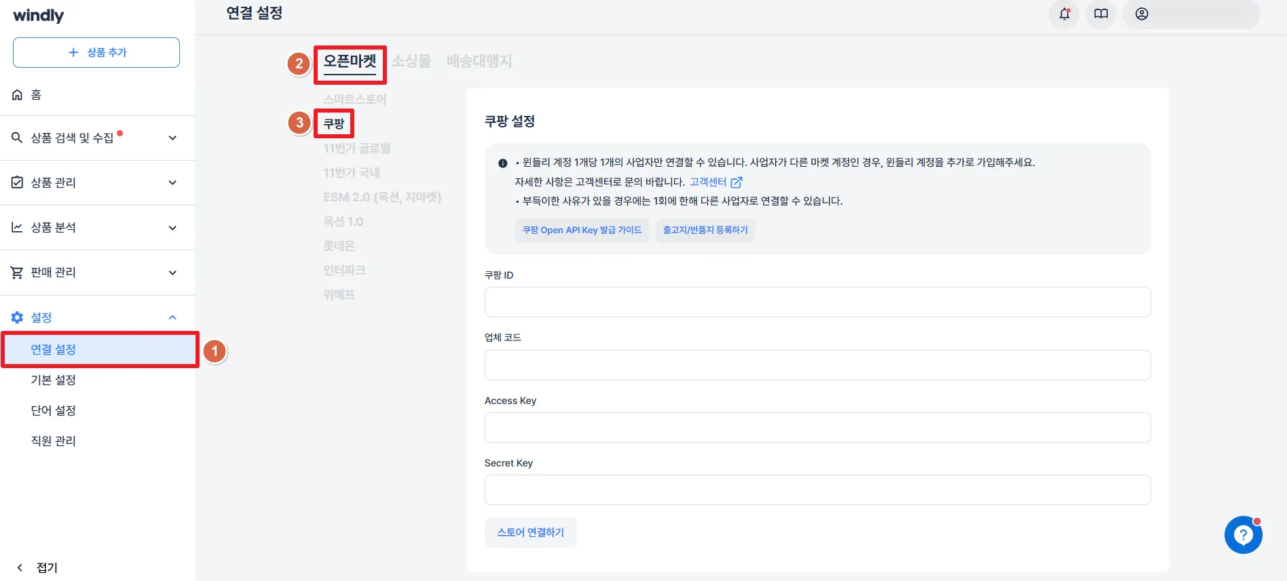1287x581 pixels.
Task: Focus the 업체 코드 input field
Action: pyautogui.click(x=817, y=365)
